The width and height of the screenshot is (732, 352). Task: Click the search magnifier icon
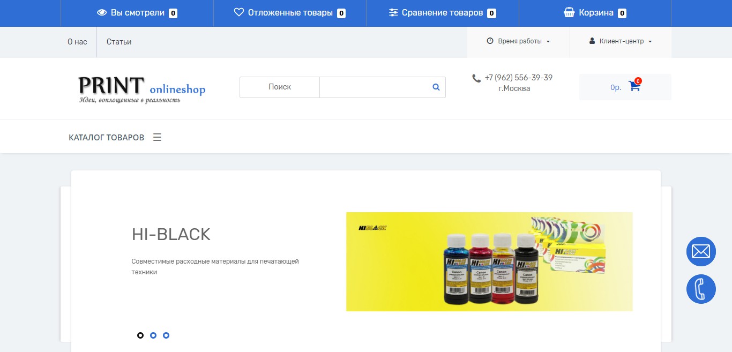pyautogui.click(x=436, y=87)
